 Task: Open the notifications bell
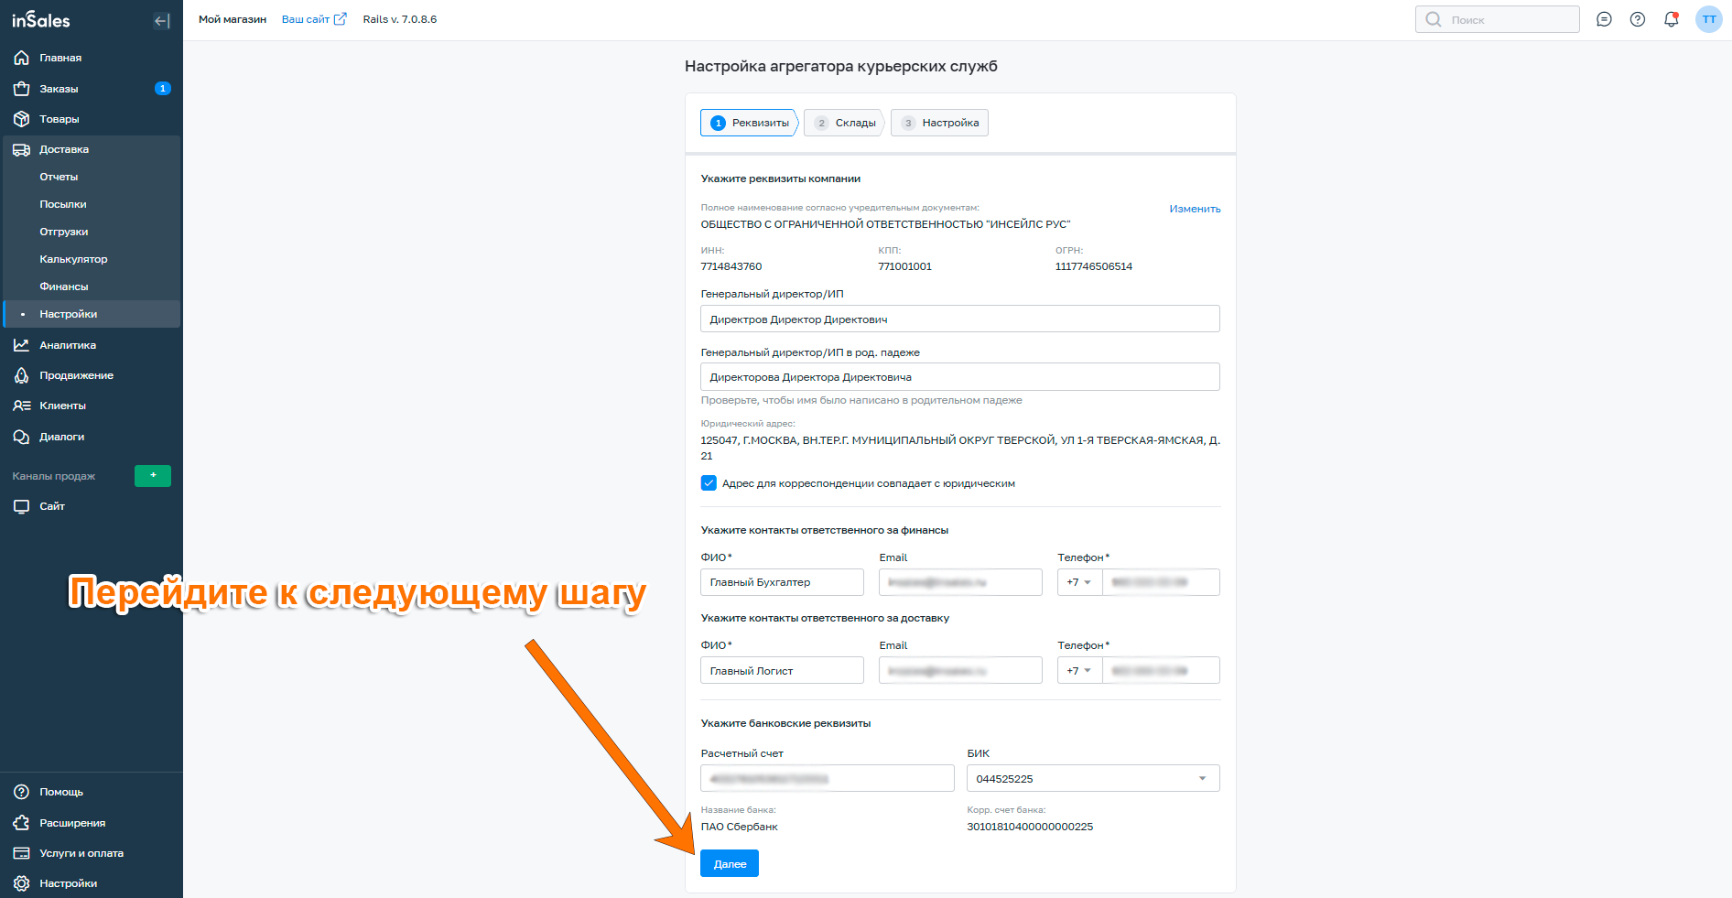coord(1671,19)
